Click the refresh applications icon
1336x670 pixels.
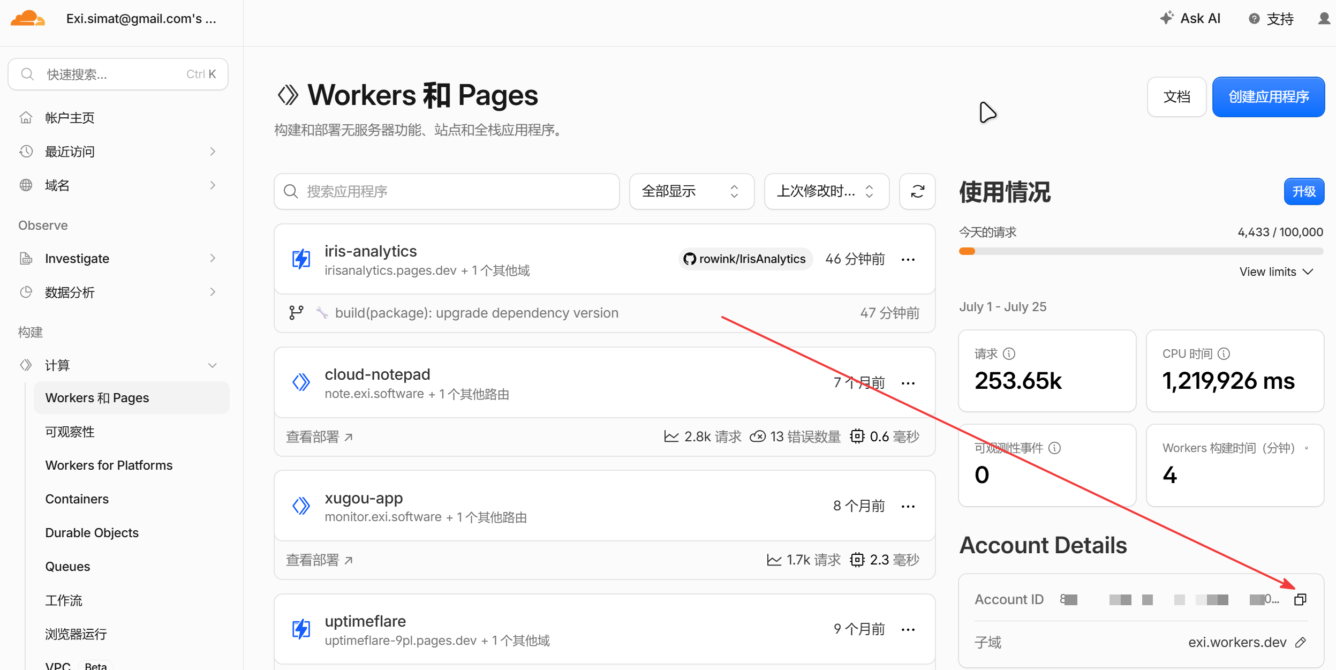[x=917, y=191]
